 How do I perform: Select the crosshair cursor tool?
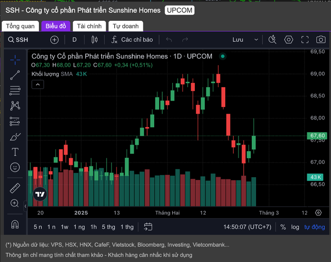pyautogui.click(x=15, y=60)
